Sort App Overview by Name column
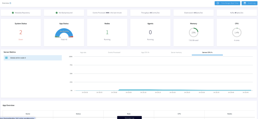This screenshot has height=119, width=258. (28, 114)
